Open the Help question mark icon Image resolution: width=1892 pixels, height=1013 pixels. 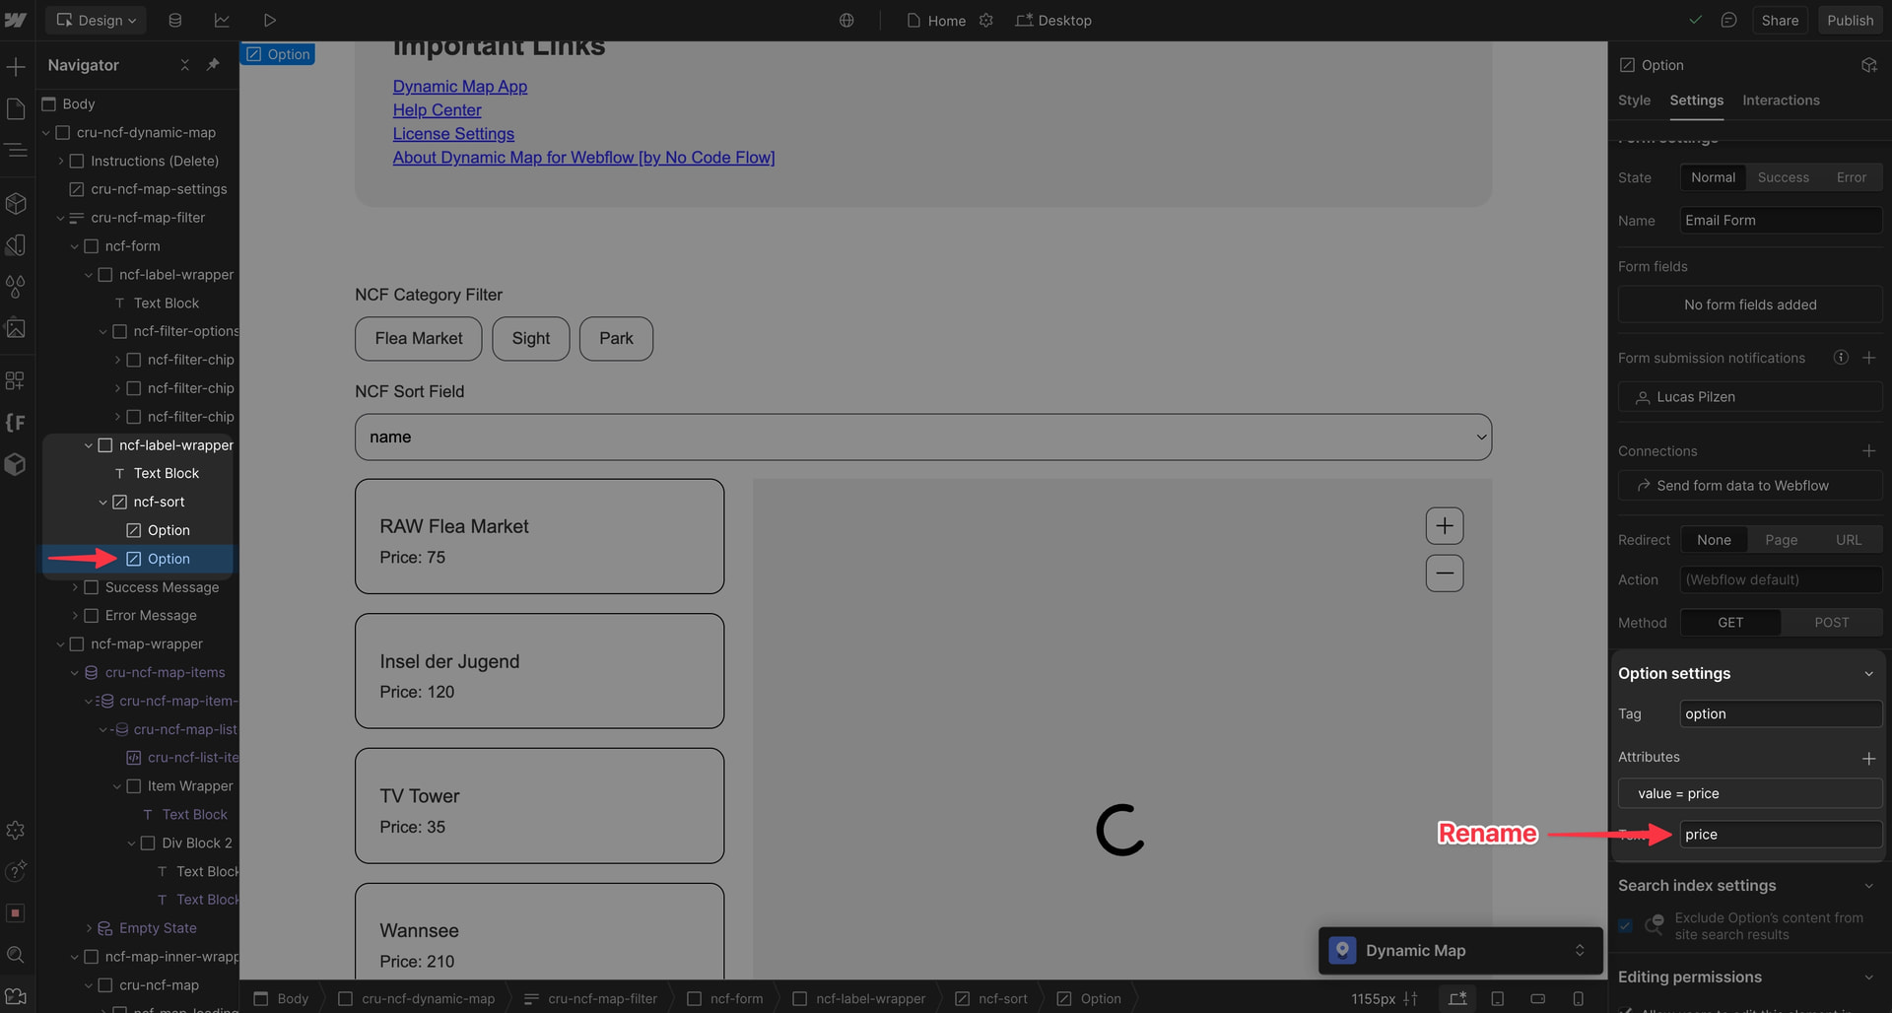coord(16,871)
